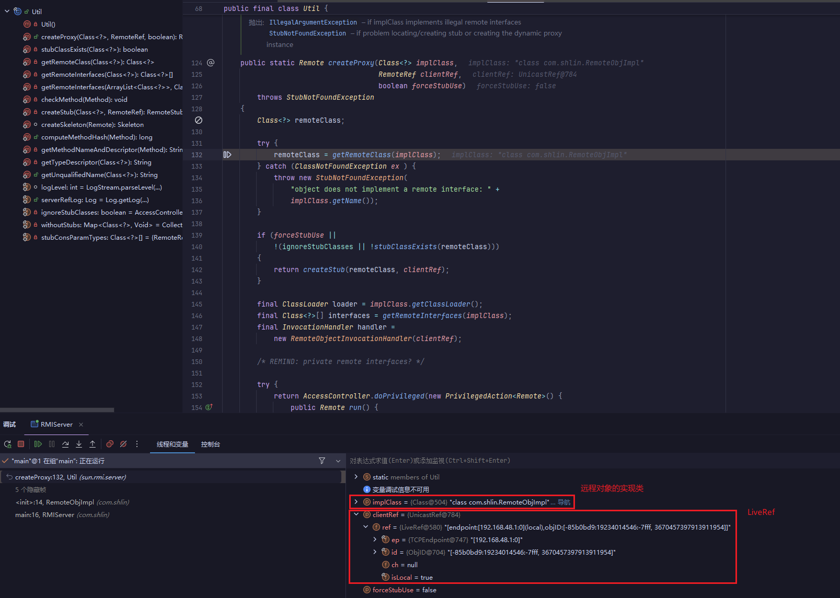Close the RMIServer debug tab
The height and width of the screenshot is (598, 840).
coord(81,425)
